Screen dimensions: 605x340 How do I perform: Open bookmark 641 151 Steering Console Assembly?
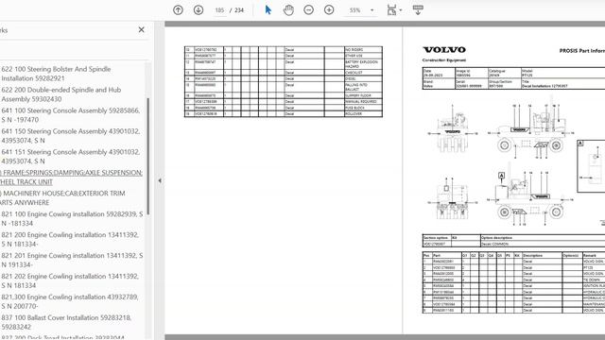pyautogui.click(x=70, y=157)
